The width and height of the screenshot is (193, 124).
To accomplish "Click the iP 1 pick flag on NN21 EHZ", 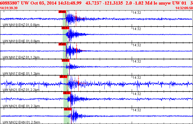I will 63,77.
